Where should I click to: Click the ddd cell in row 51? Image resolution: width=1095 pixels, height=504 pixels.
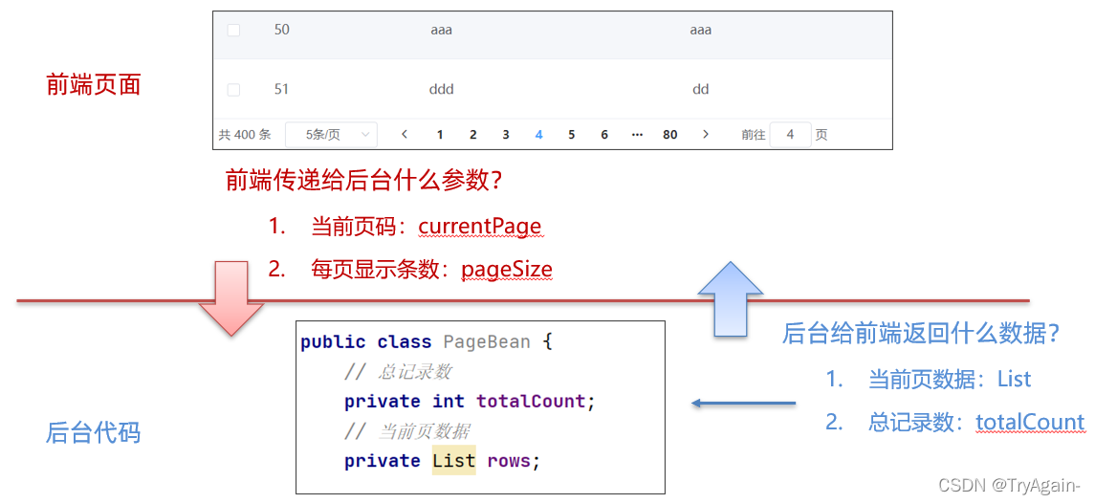pos(442,90)
